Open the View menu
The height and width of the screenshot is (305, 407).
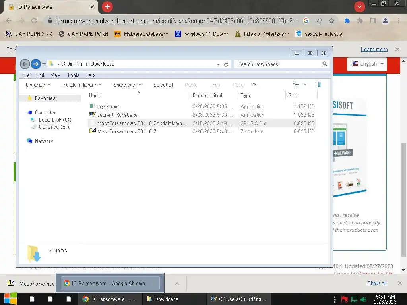click(x=56, y=75)
